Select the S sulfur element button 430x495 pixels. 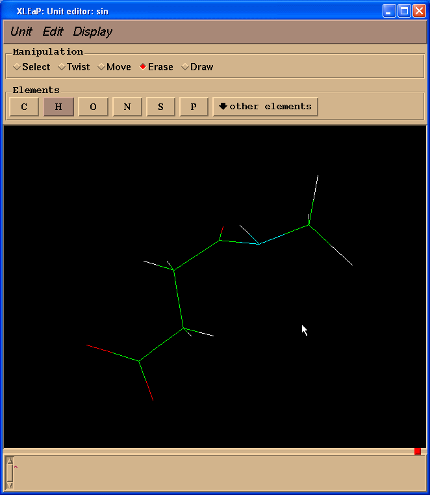click(161, 107)
